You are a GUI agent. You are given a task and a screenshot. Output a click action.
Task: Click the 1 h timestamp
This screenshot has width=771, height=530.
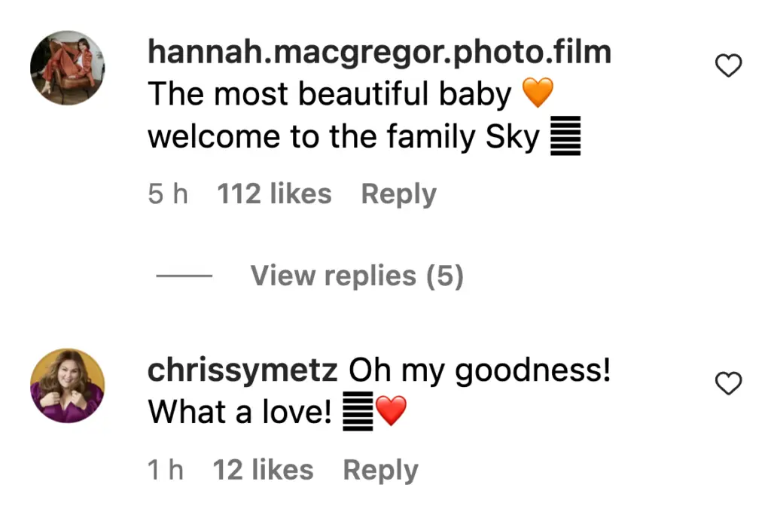pos(166,471)
